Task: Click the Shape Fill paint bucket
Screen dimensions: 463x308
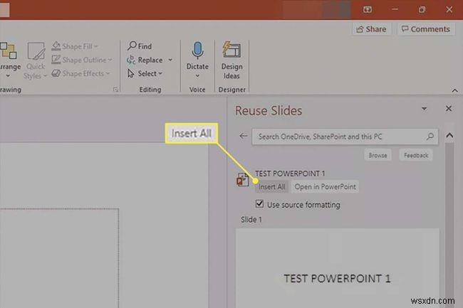Action: pyautogui.click(x=56, y=46)
